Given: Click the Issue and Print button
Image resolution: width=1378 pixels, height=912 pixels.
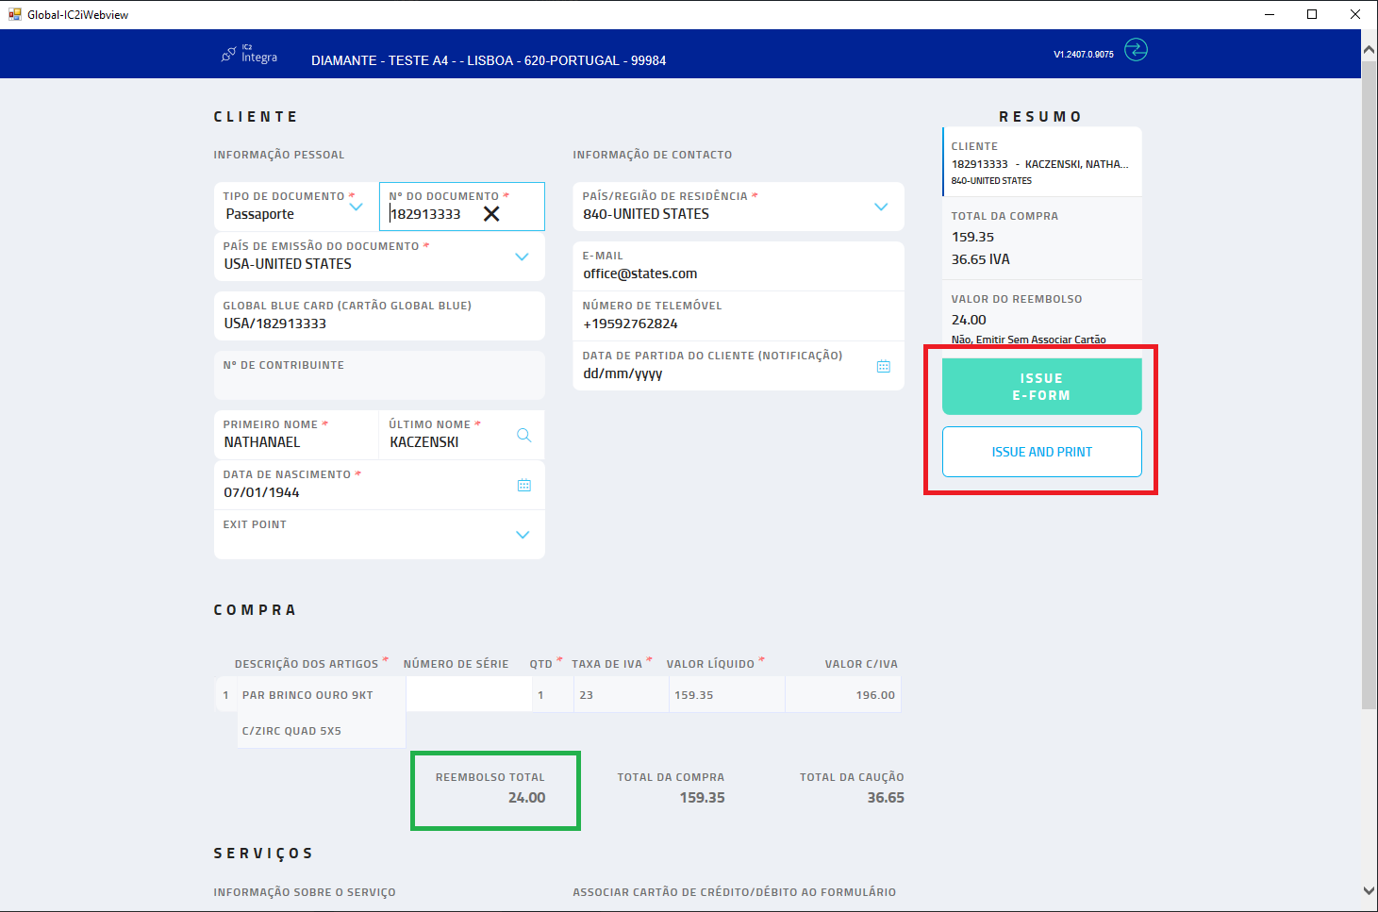Looking at the screenshot, I should point(1041,452).
